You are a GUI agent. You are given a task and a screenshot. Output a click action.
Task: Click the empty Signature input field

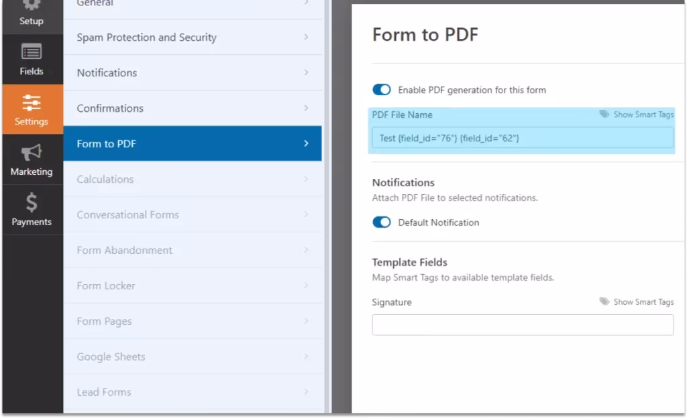[x=522, y=325]
